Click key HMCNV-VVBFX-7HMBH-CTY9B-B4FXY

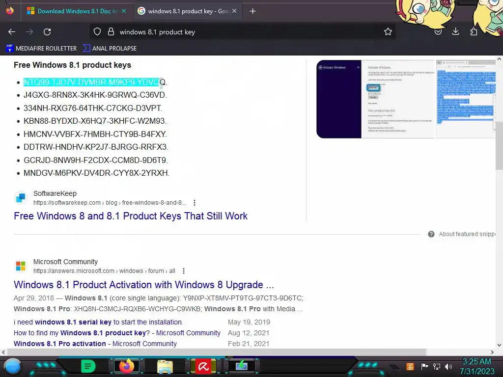pos(95,134)
